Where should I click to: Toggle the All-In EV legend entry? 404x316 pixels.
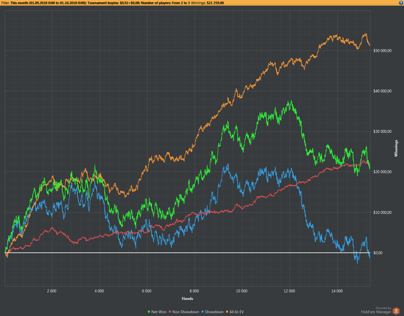coord(235,311)
